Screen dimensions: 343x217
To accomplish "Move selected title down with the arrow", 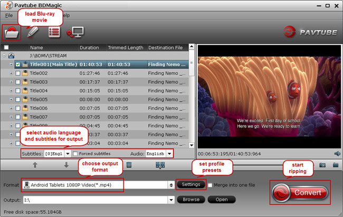I will [x=66, y=165].
